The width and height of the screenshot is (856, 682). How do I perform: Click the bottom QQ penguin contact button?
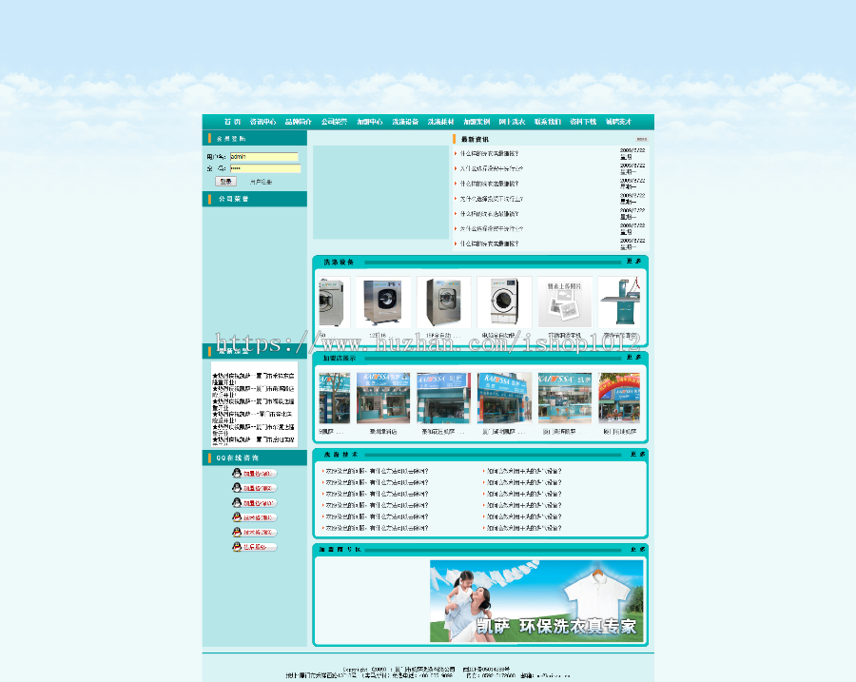[254, 547]
